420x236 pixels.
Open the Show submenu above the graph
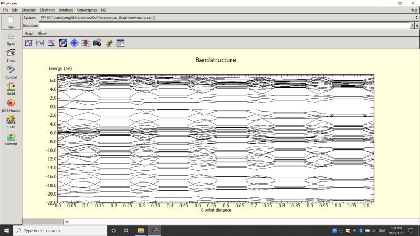tap(43, 33)
